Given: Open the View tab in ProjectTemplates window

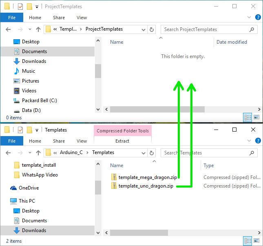Looking at the screenshot, I should tap(82, 18).
